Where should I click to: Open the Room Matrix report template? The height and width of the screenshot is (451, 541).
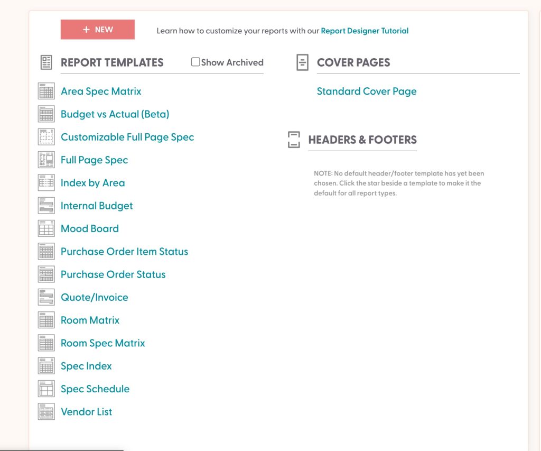90,320
